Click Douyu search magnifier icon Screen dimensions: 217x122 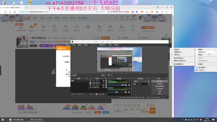pyautogui.click(x=115, y=18)
